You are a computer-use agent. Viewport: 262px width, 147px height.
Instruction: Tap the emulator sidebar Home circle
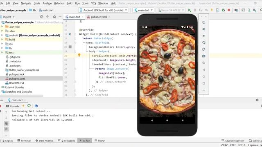pos(204,77)
